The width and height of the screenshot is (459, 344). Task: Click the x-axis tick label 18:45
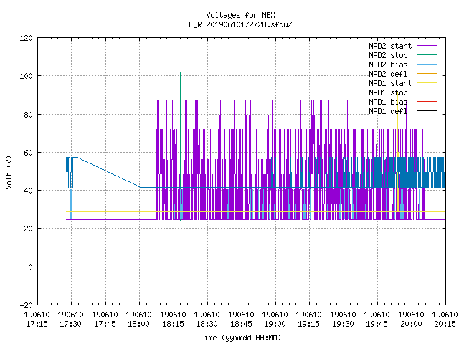[241, 324]
